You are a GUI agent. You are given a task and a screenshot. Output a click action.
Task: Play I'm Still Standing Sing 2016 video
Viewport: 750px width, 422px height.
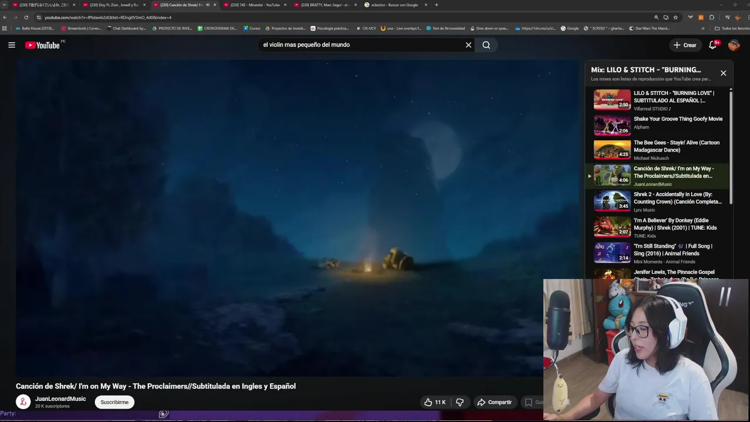(x=659, y=253)
